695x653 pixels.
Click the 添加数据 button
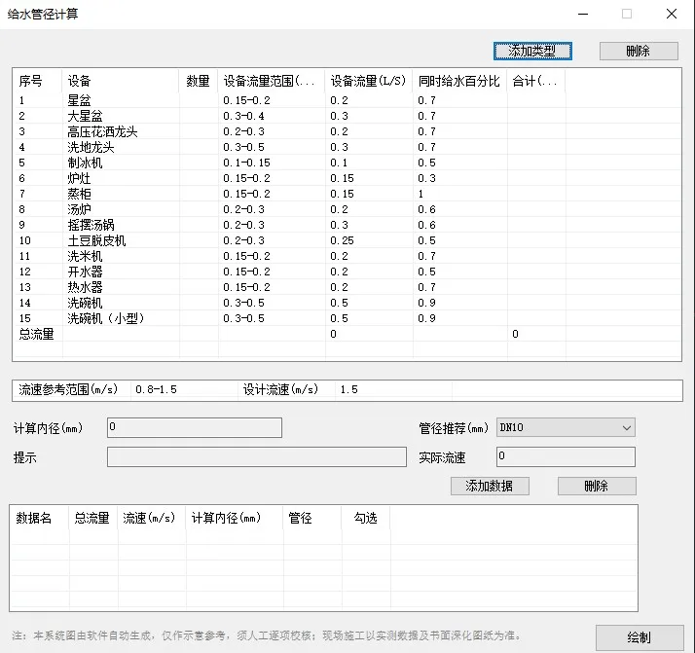490,486
